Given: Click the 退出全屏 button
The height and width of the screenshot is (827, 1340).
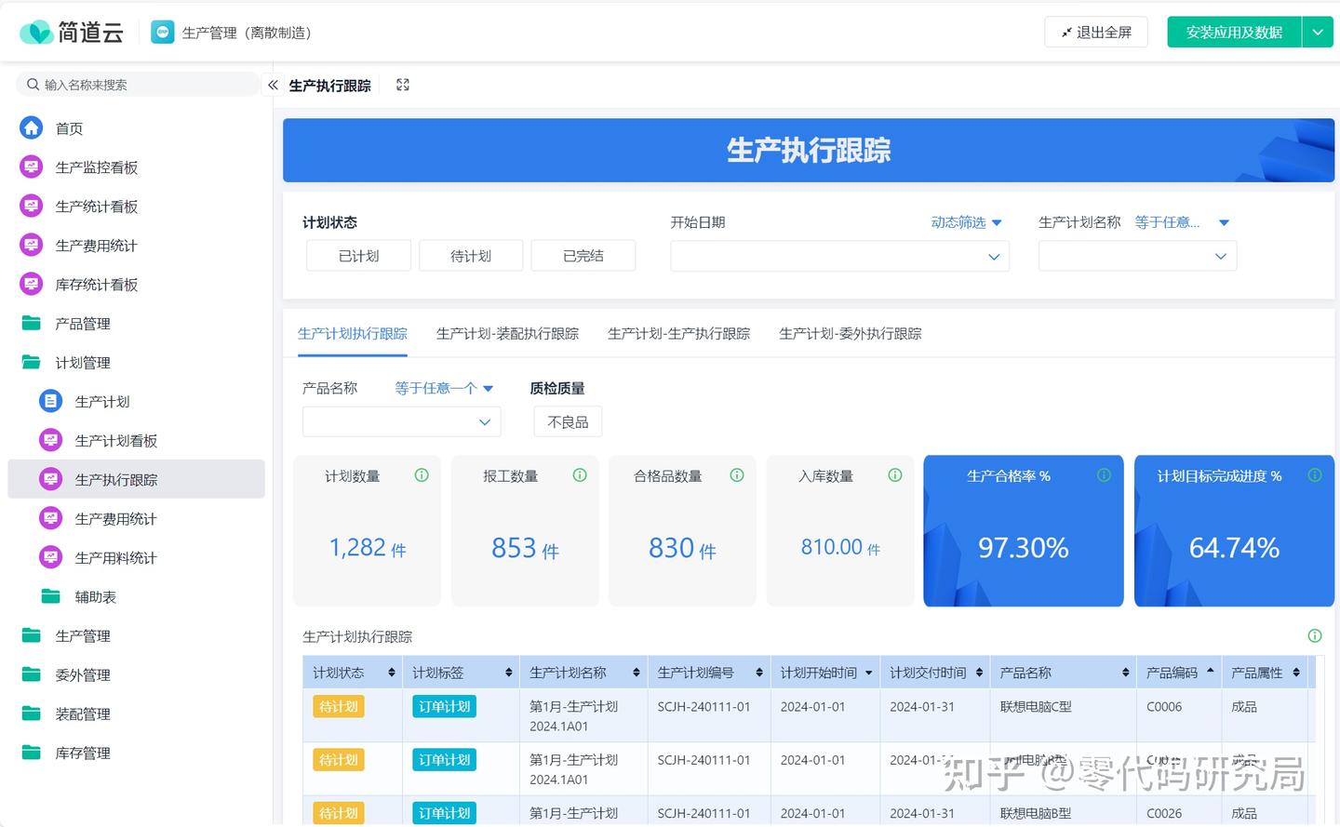Looking at the screenshot, I should pyautogui.click(x=1095, y=33).
